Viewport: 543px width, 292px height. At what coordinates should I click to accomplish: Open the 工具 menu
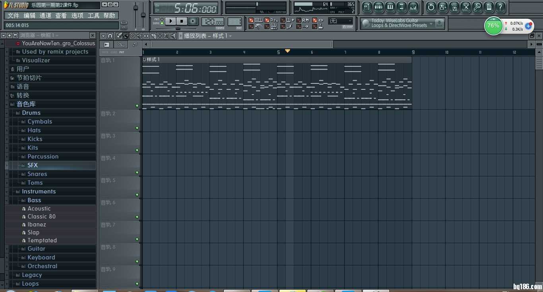(93, 15)
